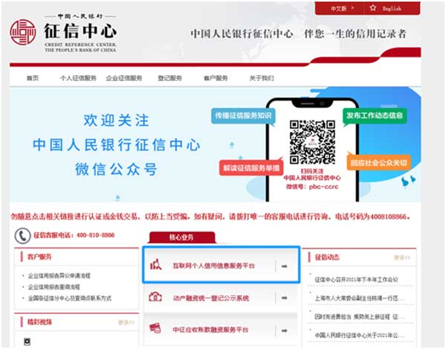Click the star icon beside English
Screen dimensions: 446x349
[x=373, y=8]
